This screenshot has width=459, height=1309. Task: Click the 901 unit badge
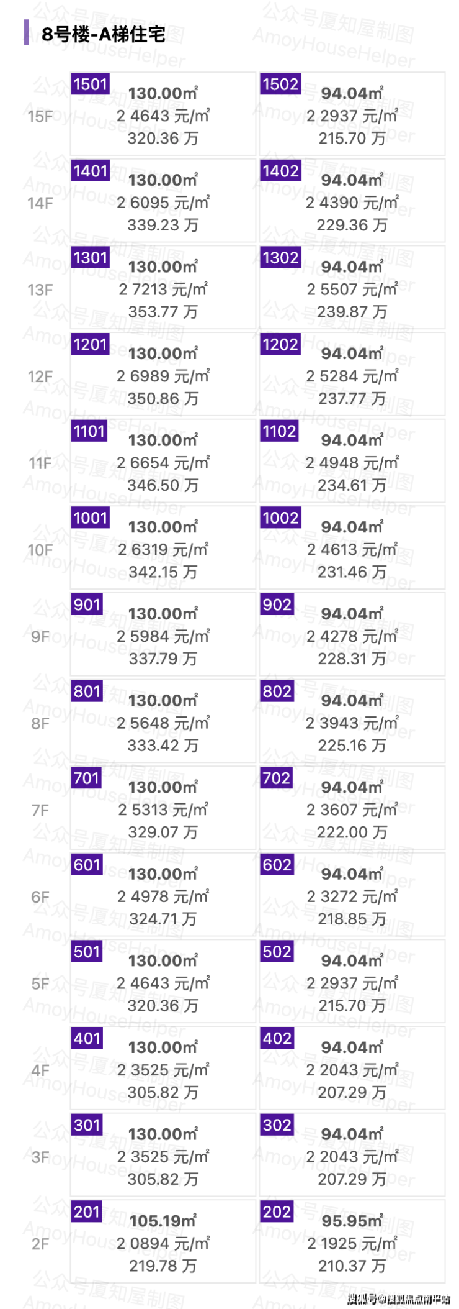pos(87,604)
